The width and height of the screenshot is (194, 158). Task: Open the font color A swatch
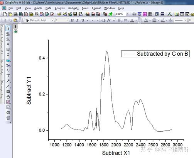(132, 20)
